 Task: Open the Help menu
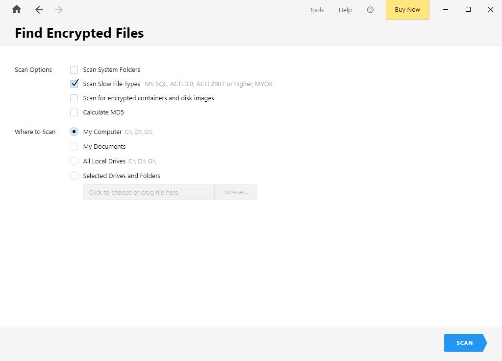coord(345,10)
